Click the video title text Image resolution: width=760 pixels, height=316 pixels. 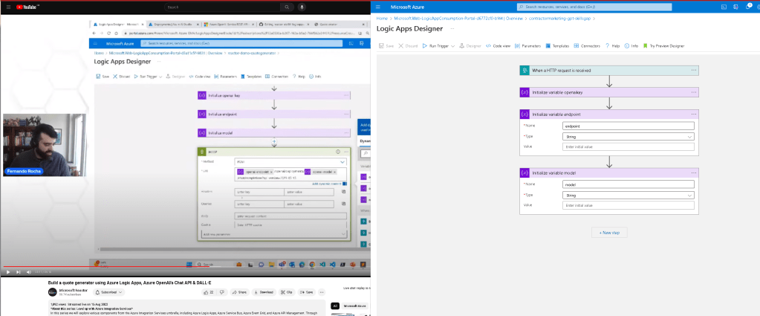coord(129,282)
